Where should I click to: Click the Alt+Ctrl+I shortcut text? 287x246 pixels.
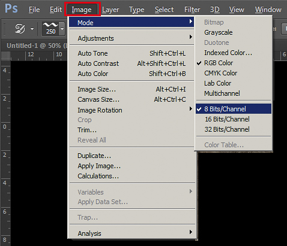pos(171,89)
